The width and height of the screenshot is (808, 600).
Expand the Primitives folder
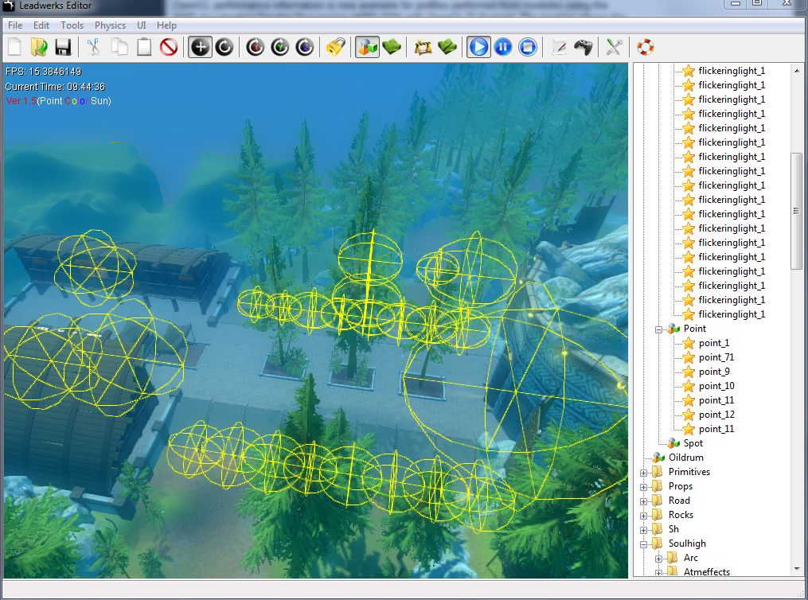pyautogui.click(x=643, y=472)
